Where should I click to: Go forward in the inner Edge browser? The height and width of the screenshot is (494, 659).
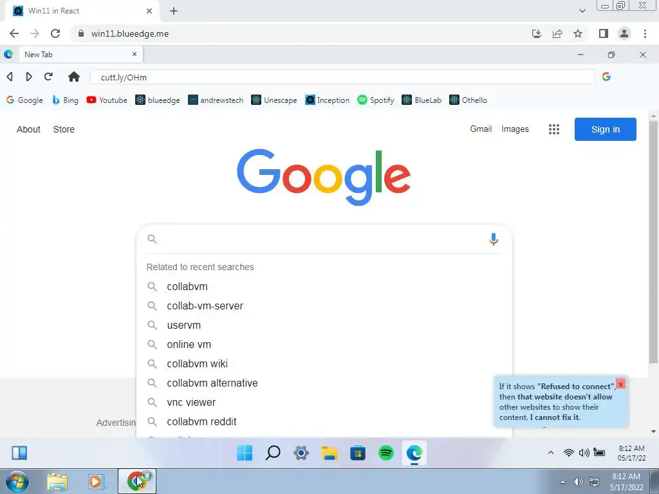(28, 77)
